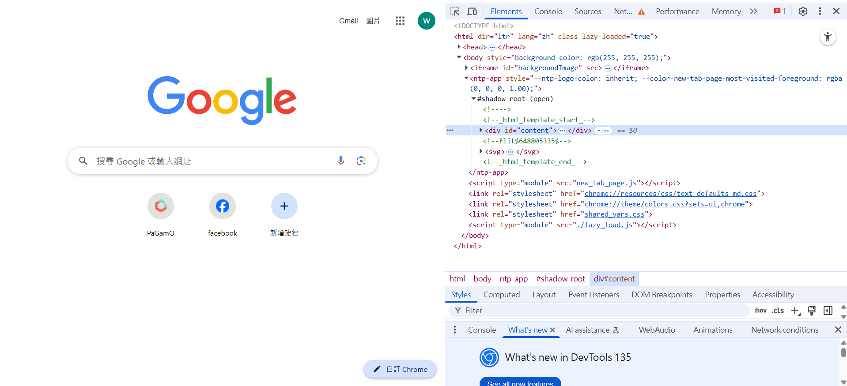Collapse the #shadow-root node

coord(473,99)
